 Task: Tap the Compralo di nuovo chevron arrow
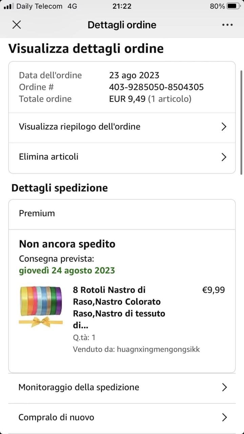tap(224, 417)
